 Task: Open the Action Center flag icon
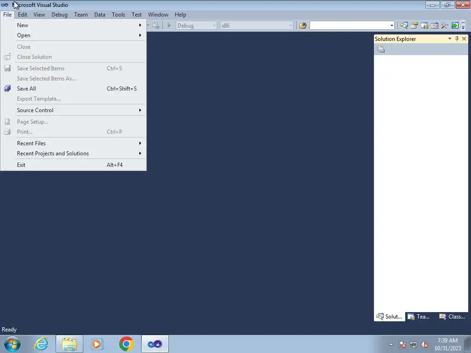point(402,344)
